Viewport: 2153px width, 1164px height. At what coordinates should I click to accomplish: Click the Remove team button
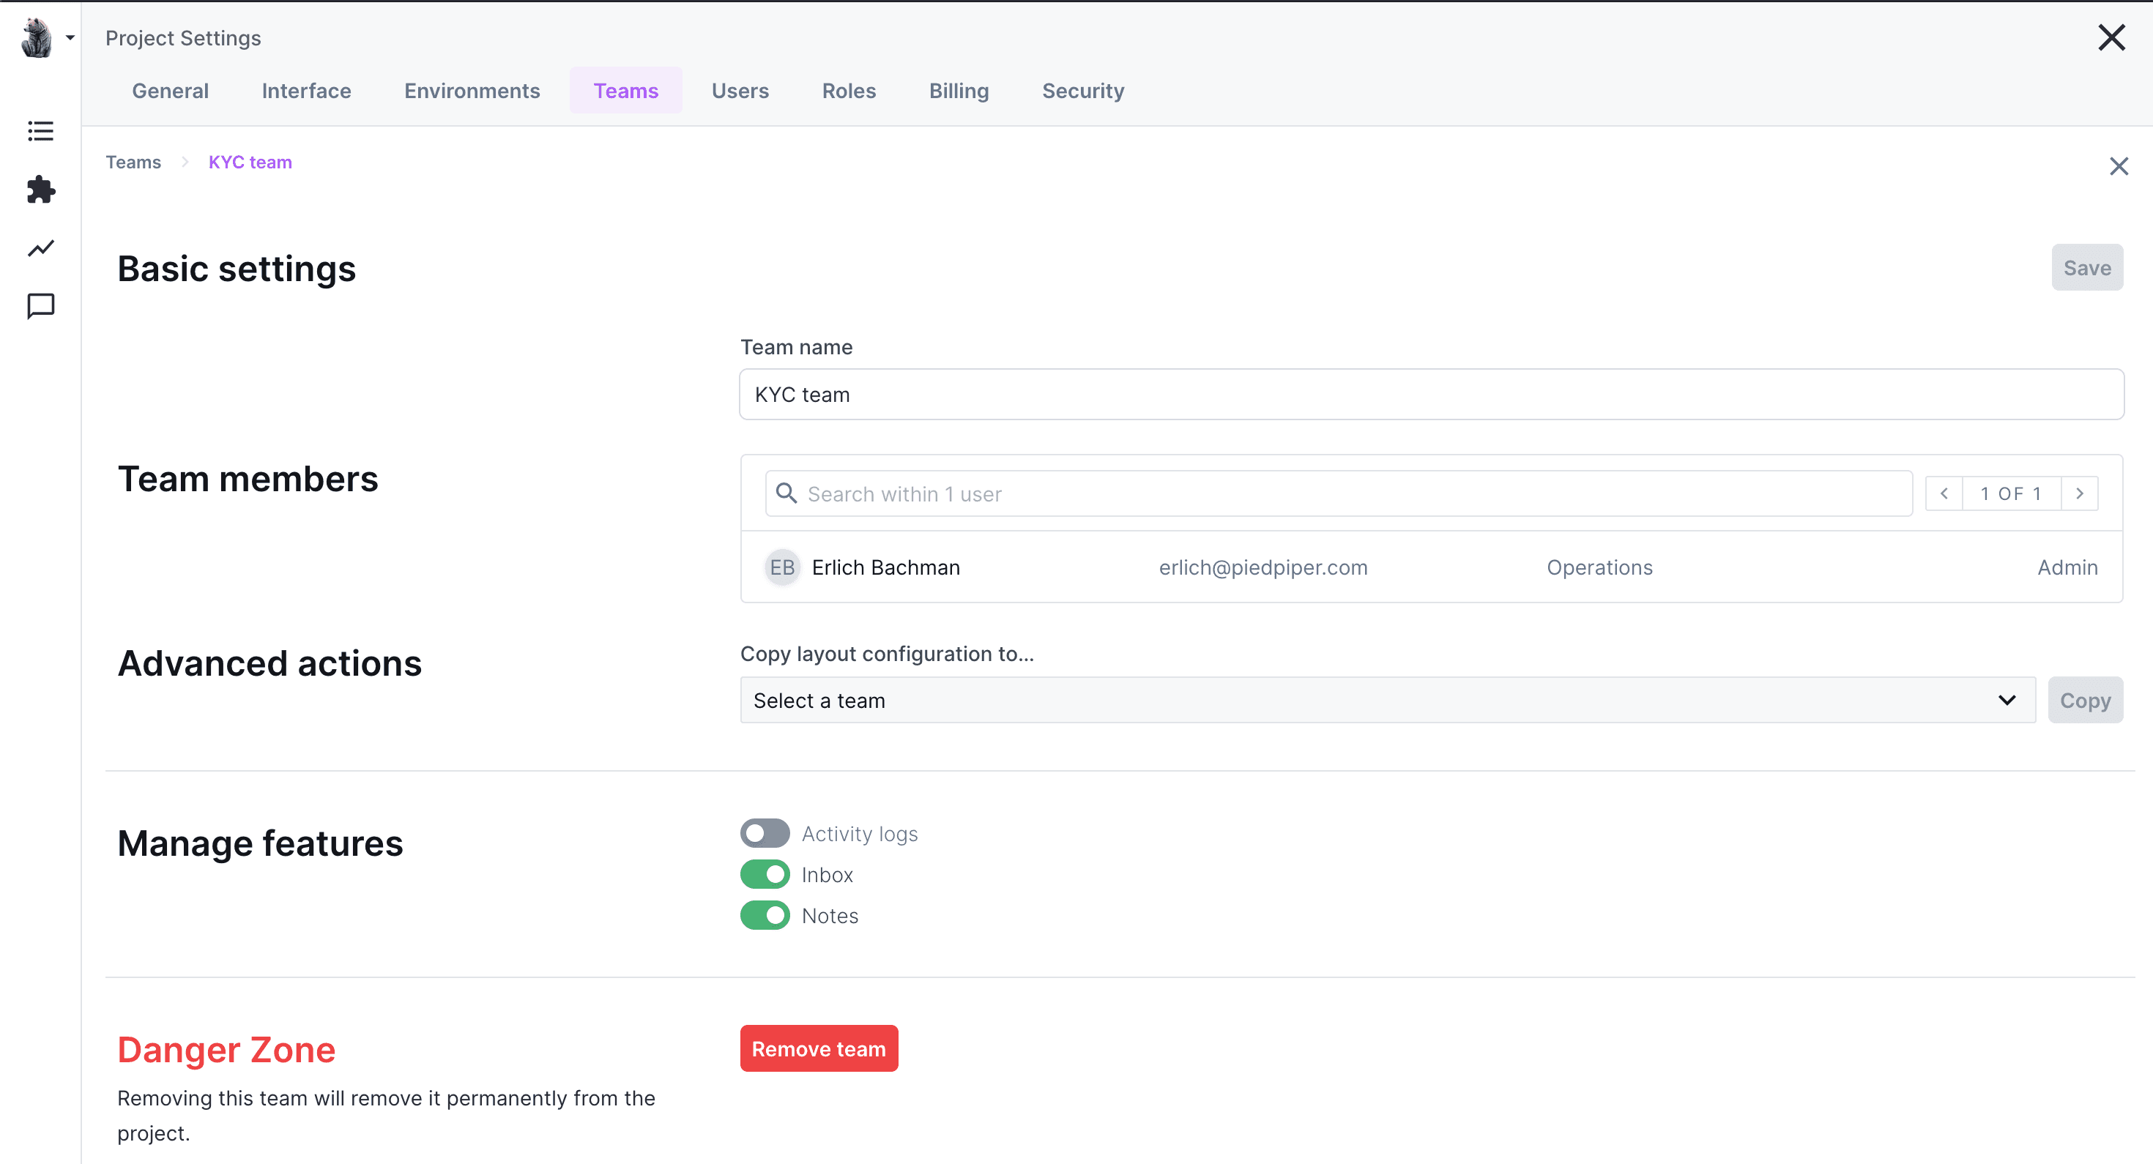click(818, 1048)
